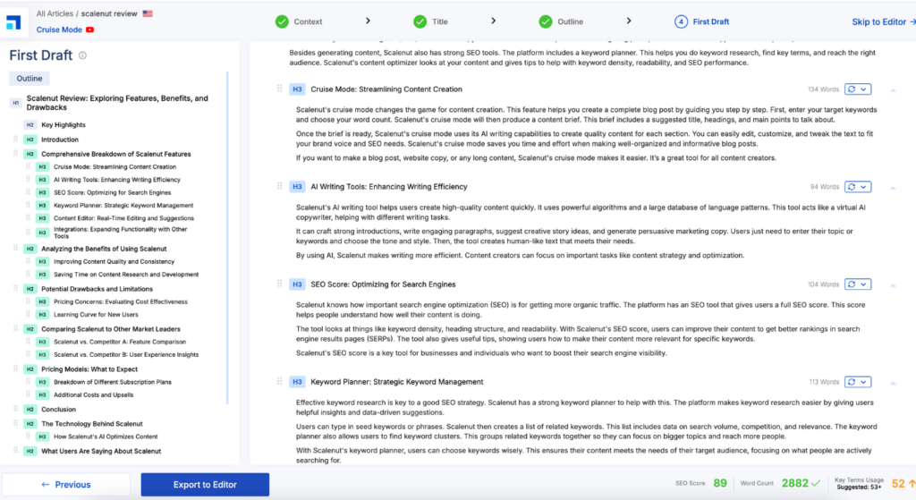Select Pricing Models: What to Expect
Viewport: 916px width, 500px height.
point(89,369)
